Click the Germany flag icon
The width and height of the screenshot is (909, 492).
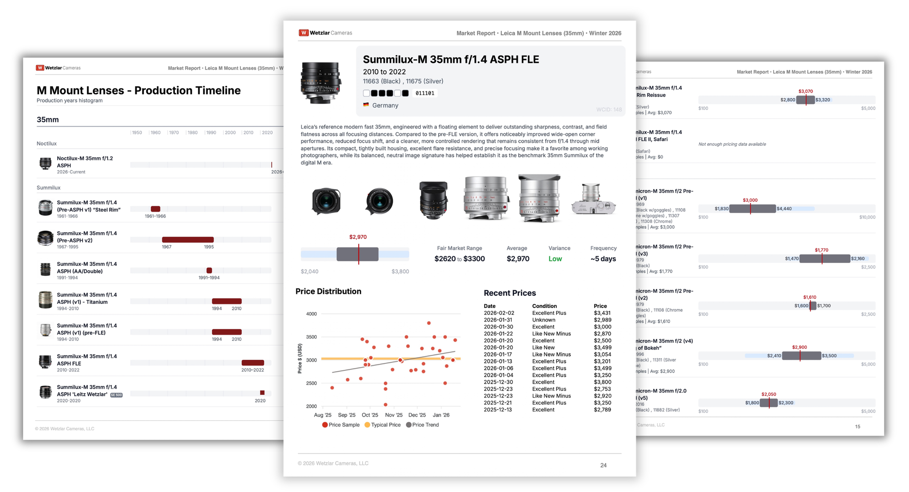366,105
